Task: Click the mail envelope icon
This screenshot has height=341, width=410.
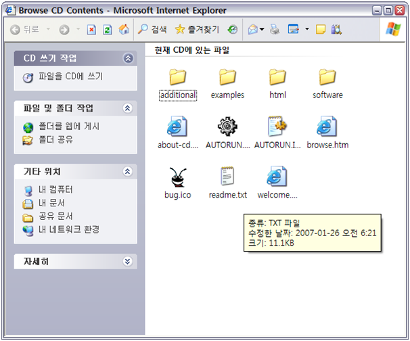Action: pos(253,30)
